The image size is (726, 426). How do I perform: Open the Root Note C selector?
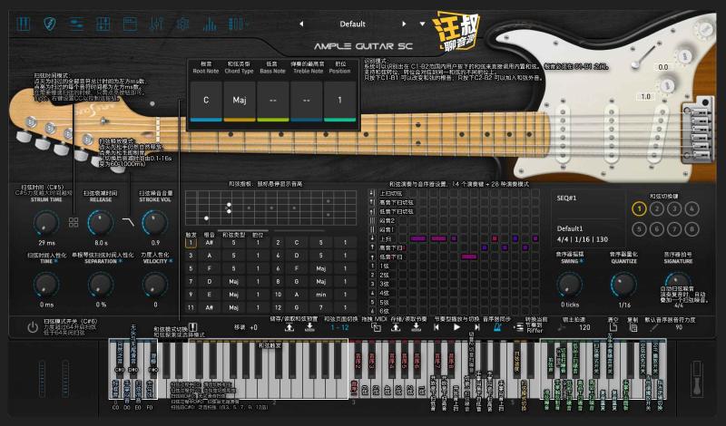[x=206, y=102]
